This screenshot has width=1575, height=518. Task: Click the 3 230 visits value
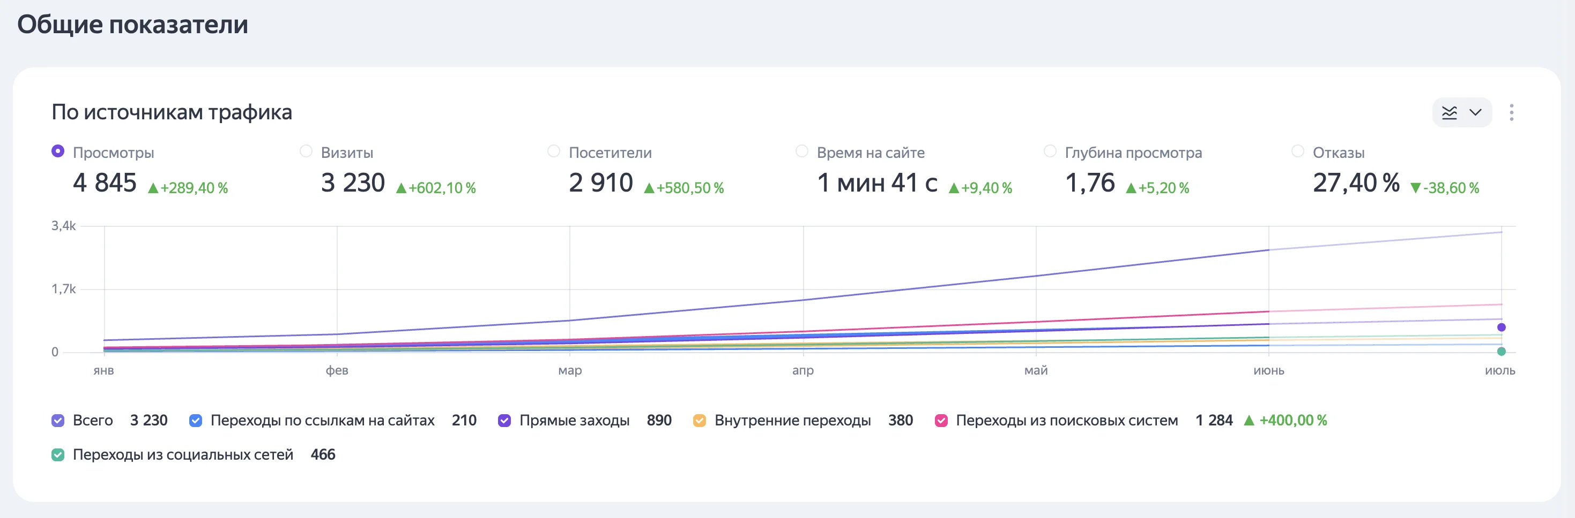click(x=353, y=182)
